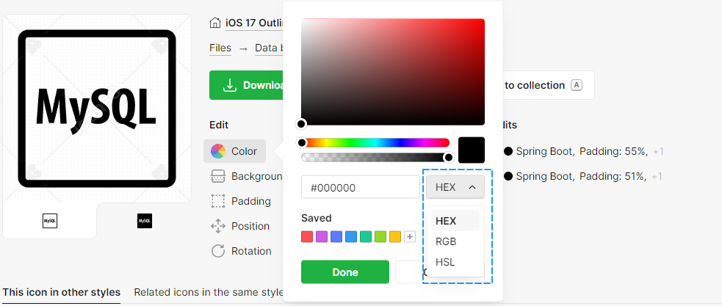Switch to Related icons in same style tab
Viewport: 722px width, 306px height.
[209, 292]
